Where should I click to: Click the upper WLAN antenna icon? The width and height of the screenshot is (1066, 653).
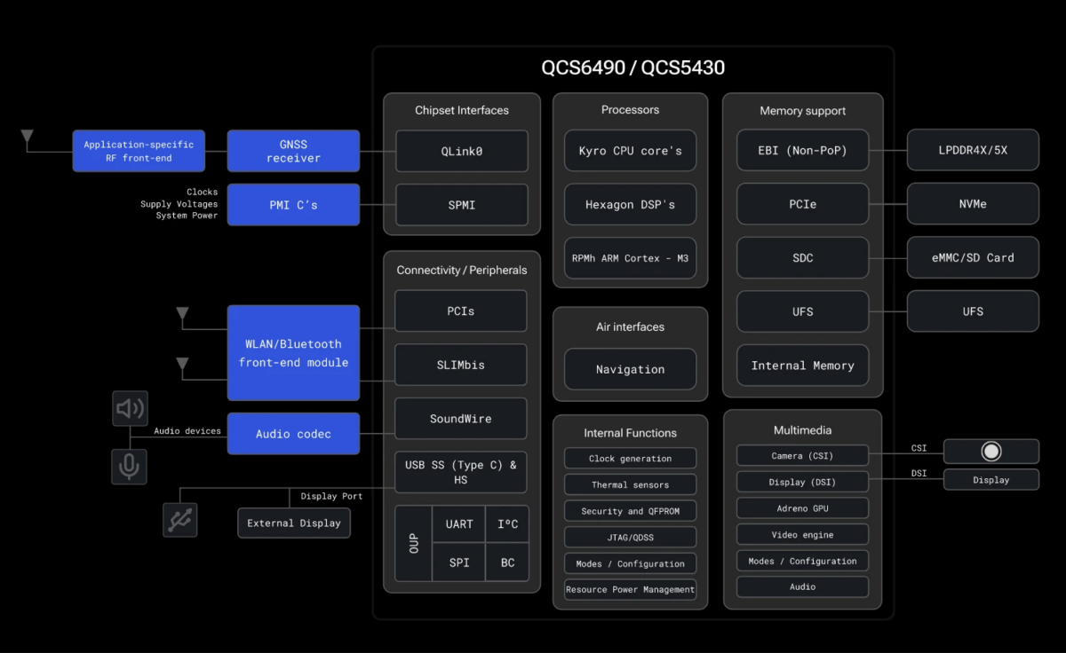point(182,312)
